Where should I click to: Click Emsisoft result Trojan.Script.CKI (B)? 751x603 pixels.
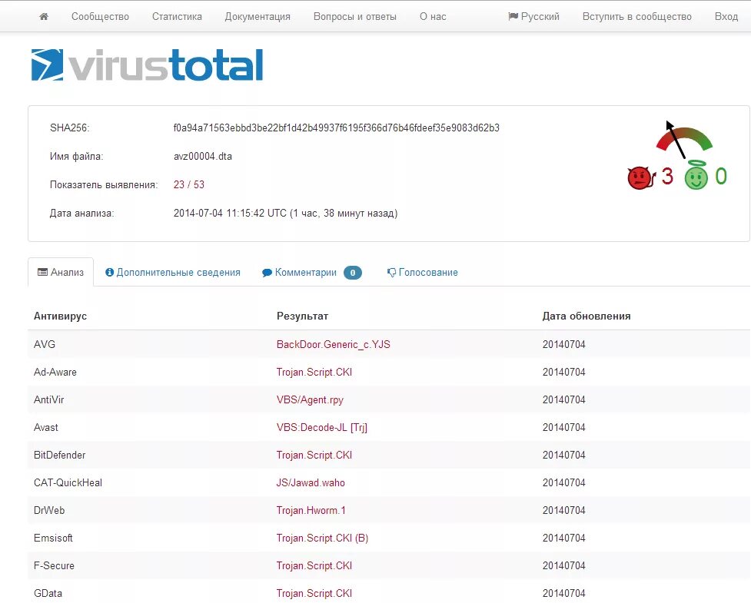pos(322,538)
